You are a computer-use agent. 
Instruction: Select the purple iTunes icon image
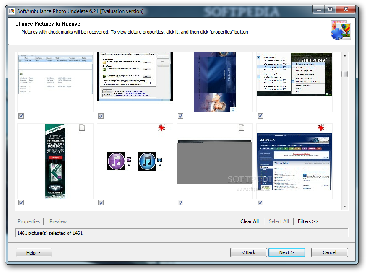[116, 161]
